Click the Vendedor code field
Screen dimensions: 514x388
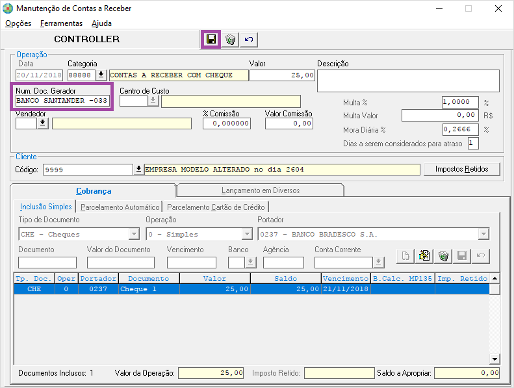click(x=26, y=123)
